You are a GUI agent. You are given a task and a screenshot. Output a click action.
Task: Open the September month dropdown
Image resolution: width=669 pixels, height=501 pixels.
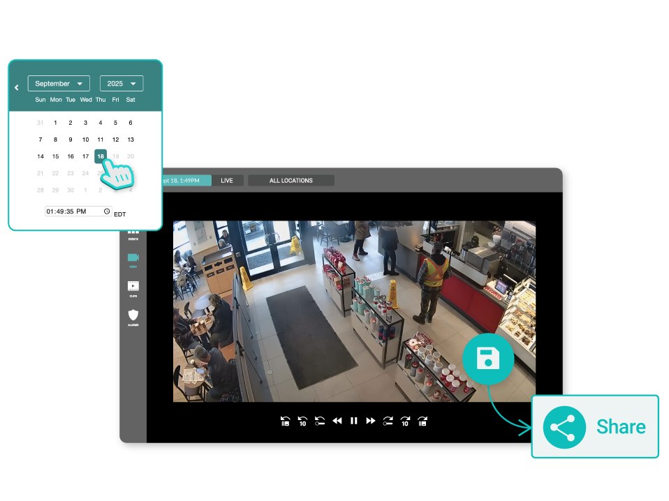tap(59, 83)
